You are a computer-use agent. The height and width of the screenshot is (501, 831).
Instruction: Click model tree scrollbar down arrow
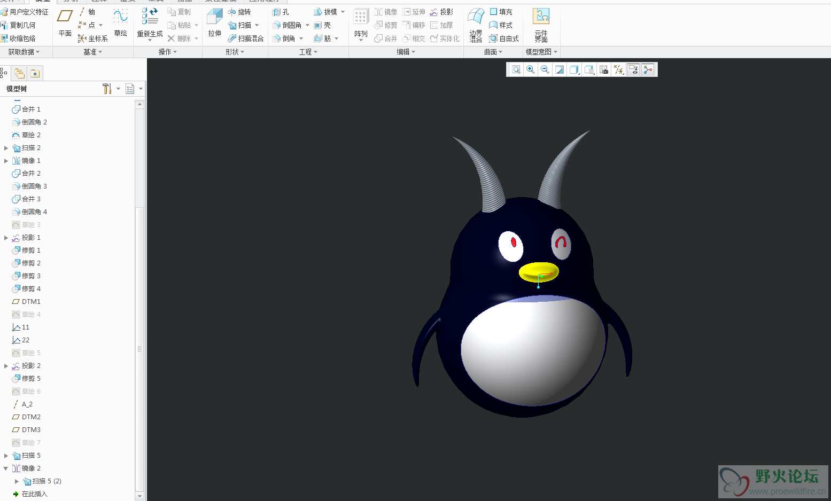(140, 496)
